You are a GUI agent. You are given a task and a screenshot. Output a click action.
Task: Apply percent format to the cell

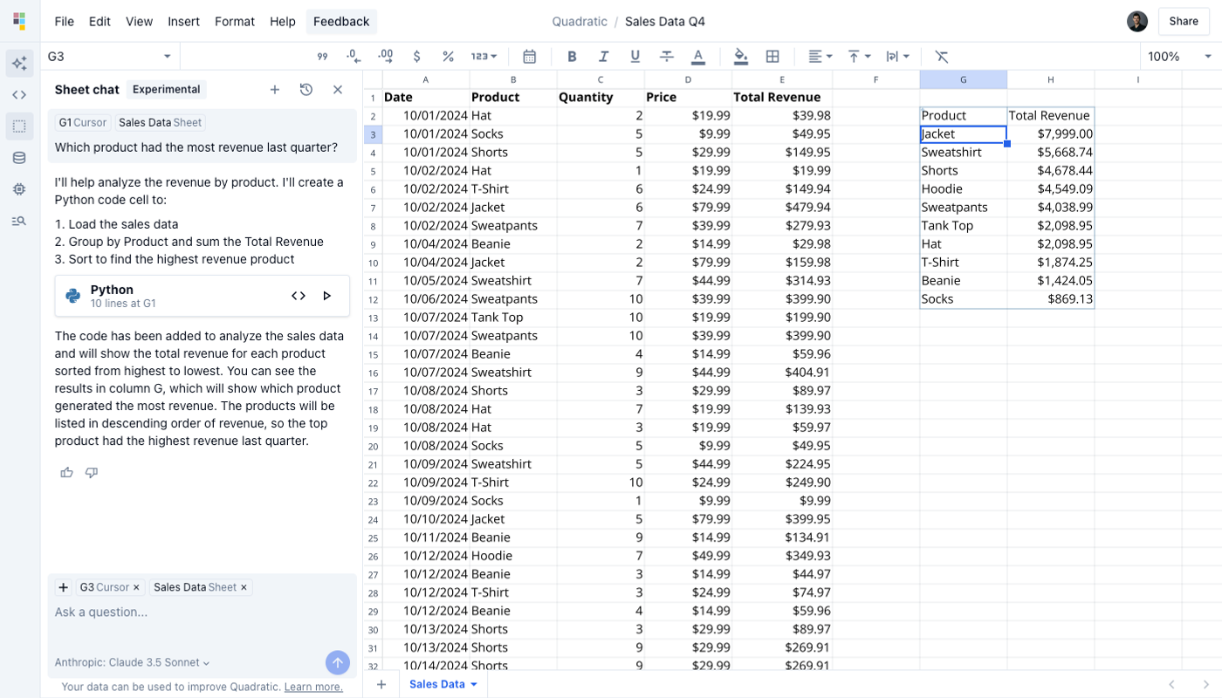pos(448,56)
